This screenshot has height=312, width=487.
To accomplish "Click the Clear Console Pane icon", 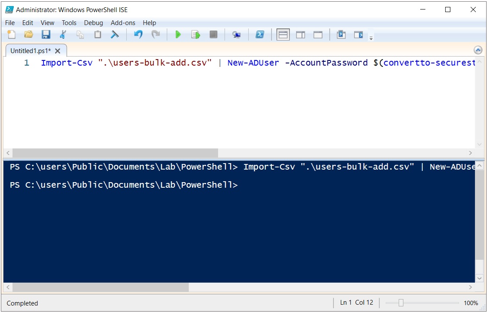I will 115,35.
